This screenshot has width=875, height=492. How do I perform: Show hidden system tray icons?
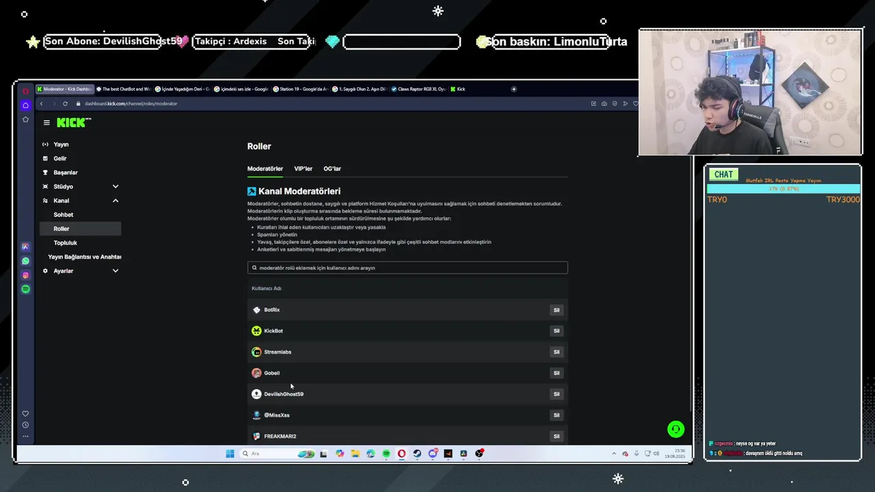[614, 453]
